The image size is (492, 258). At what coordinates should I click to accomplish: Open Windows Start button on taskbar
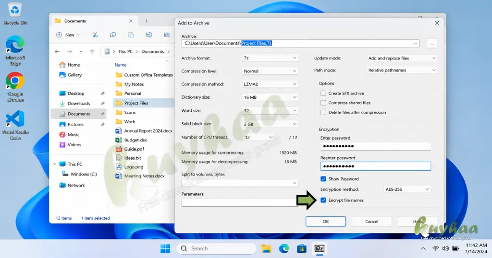[x=165, y=248]
